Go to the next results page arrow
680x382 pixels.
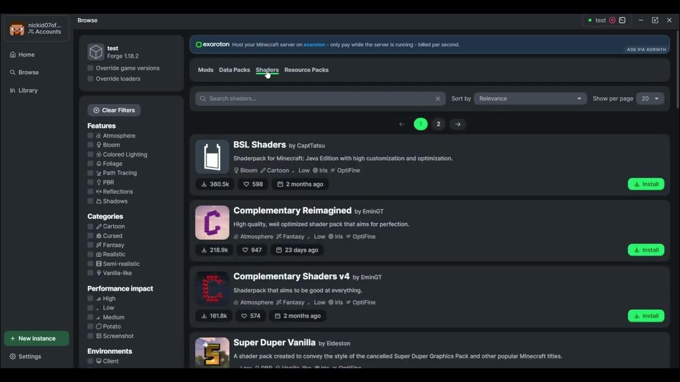click(x=458, y=124)
